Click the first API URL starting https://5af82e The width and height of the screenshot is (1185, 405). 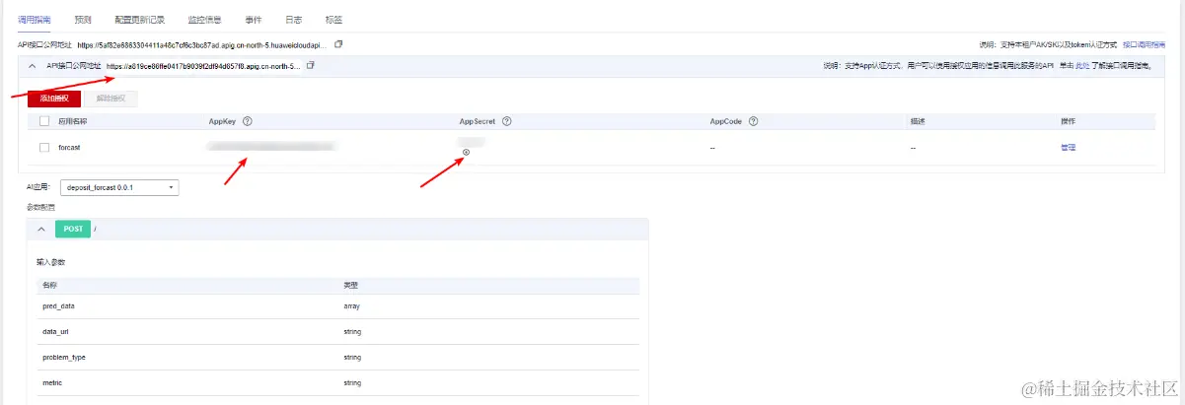[x=202, y=44]
